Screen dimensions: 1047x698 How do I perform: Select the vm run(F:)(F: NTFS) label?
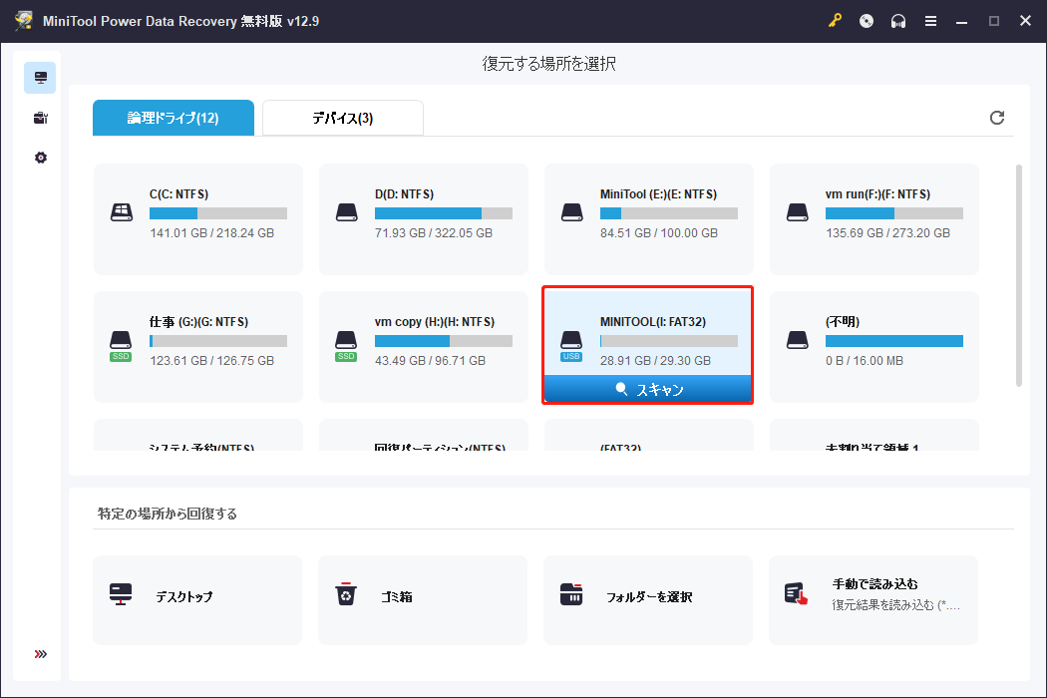(877, 194)
